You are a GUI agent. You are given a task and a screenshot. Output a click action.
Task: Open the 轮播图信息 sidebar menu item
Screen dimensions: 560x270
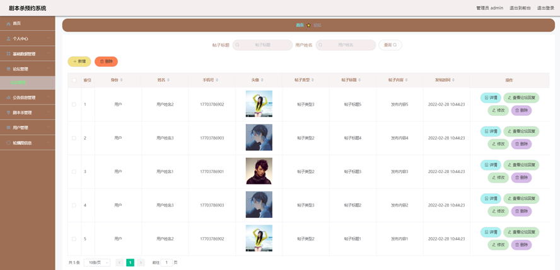27,143
